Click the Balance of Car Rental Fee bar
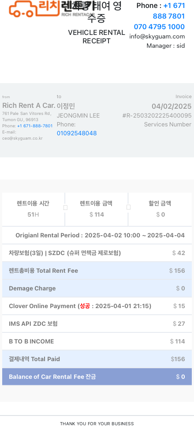This screenshot has height=427, width=194. (x=97, y=377)
